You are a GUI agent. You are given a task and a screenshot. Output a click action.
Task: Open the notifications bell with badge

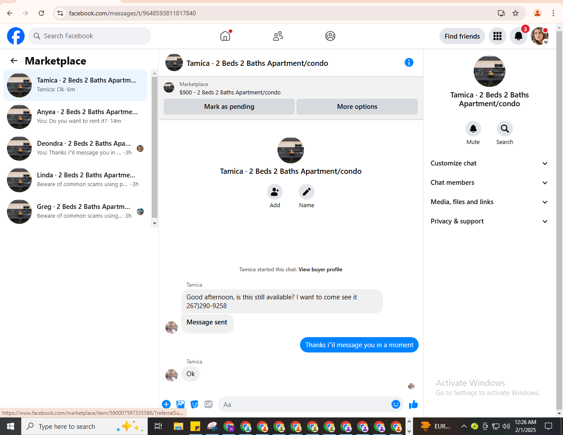[x=519, y=36]
